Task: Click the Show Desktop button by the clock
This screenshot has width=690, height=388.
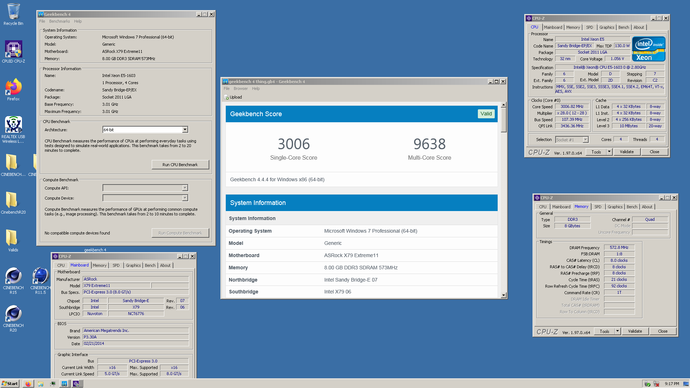Action: coord(686,384)
